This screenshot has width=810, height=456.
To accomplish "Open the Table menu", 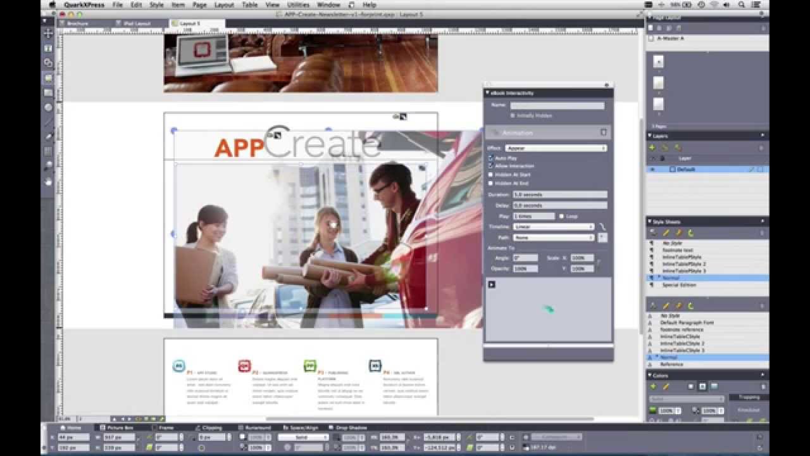I will tap(250, 4).
